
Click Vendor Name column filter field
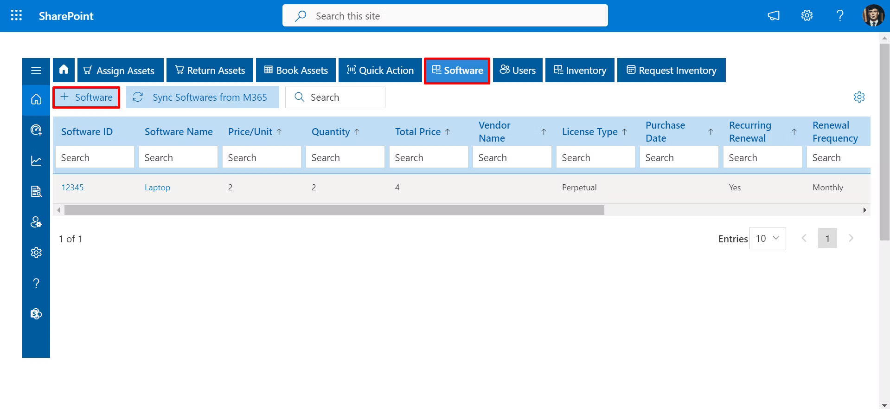[x=512, y=157]
